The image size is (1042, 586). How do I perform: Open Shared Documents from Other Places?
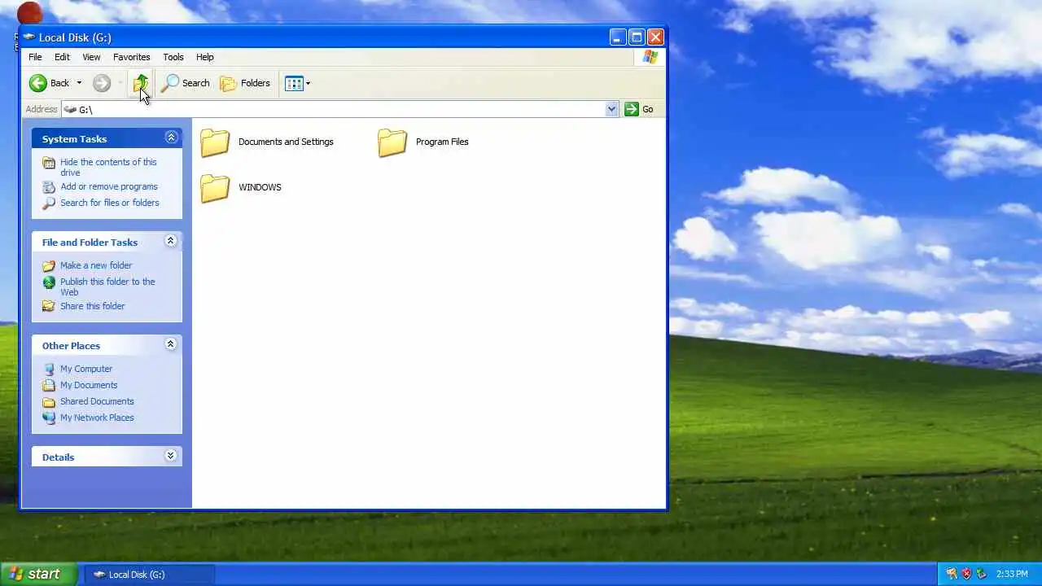(97, 401)
